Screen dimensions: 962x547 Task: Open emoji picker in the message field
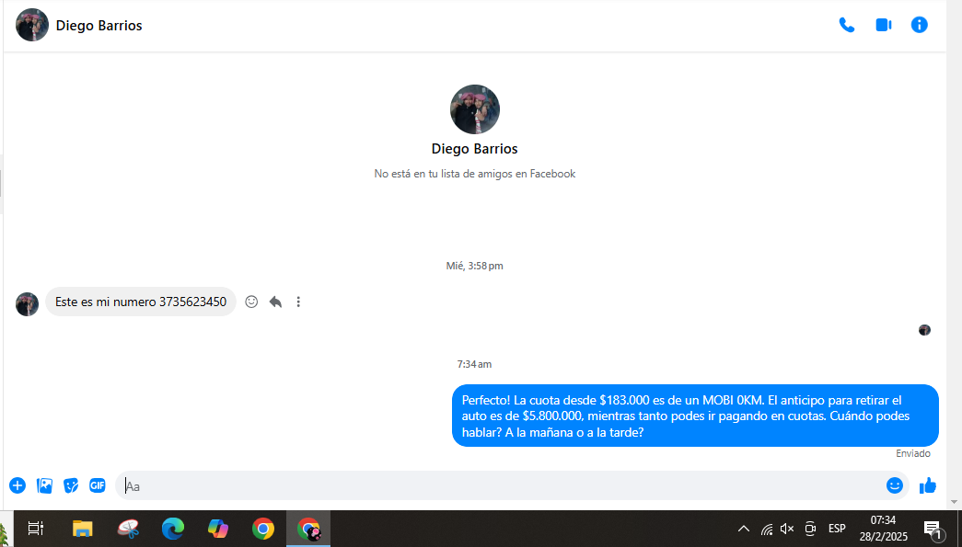pos(894,485)
